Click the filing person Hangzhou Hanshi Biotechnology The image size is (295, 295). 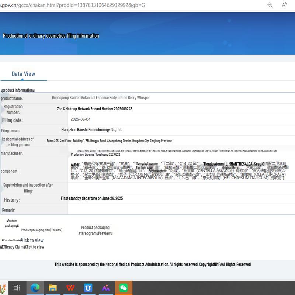click(91, 130)
